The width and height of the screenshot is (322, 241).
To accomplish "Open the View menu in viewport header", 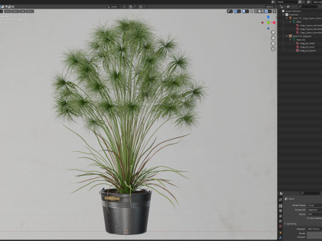I will [x=7, y=11].
